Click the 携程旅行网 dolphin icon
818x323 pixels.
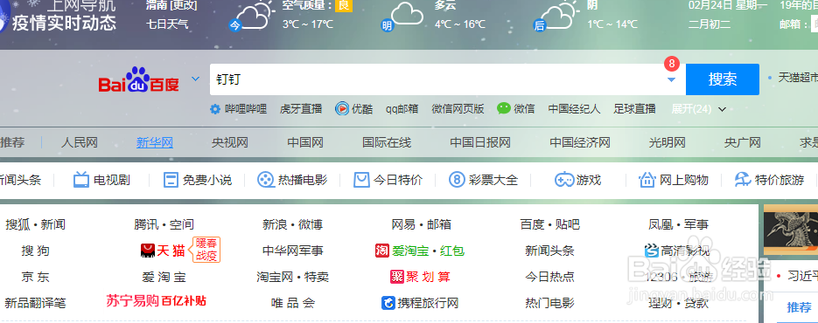click(388, 303)
